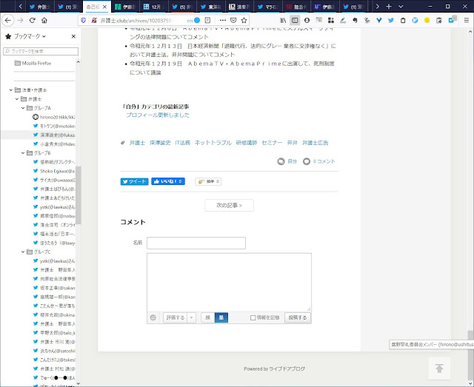Check the 情報を記憶 checkbox
The image size is (474, 387).
point(253,317)
